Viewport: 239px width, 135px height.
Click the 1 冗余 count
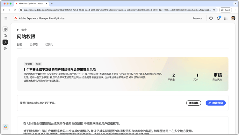click(x=196, y=77)
